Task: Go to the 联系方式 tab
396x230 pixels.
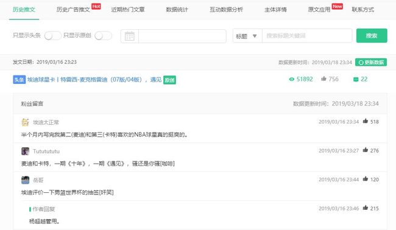Action: pos(363,10)
